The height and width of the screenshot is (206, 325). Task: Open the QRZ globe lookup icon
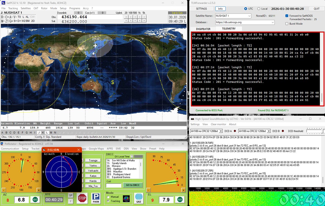click(x=139, y=198)
